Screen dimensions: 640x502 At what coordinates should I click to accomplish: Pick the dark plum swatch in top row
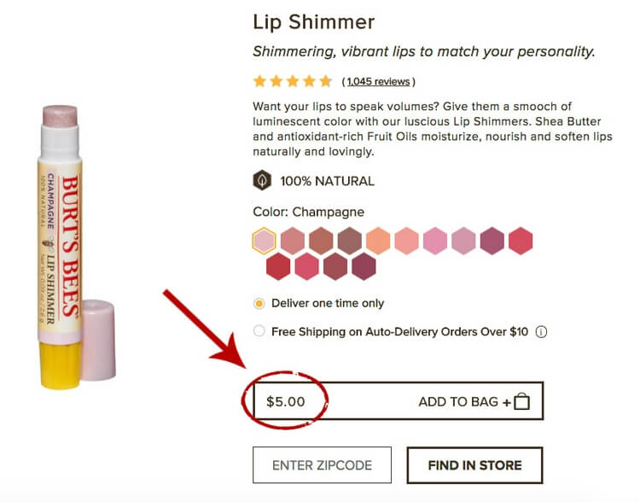coord(492,241)
